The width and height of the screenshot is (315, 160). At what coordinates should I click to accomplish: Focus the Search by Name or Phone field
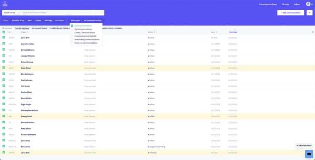pyautogui.click(x=63, y=13)
